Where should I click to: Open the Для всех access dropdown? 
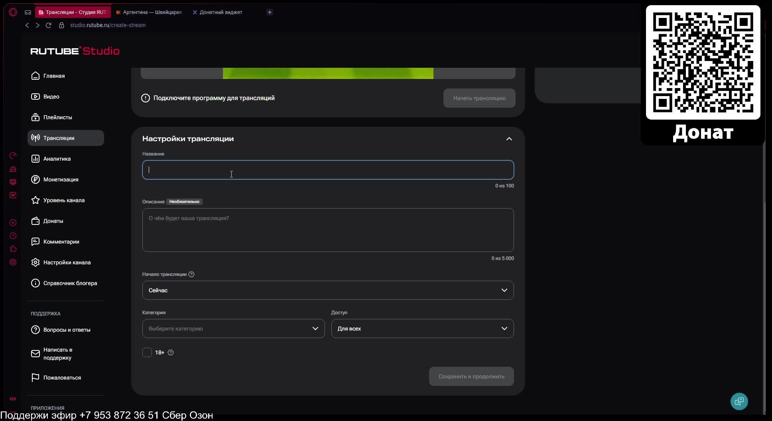click(422, 329)
